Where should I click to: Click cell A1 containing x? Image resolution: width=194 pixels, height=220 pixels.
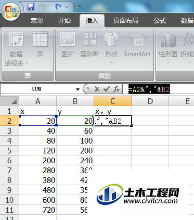(x=37, y=111)
